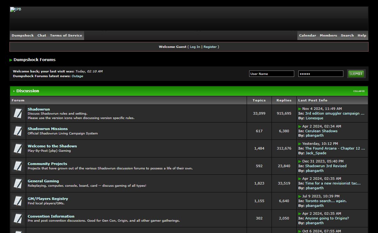The image size is (378, 233).
Task: Click the Convention Information forum icon
Action: click(x=18, y=218)
